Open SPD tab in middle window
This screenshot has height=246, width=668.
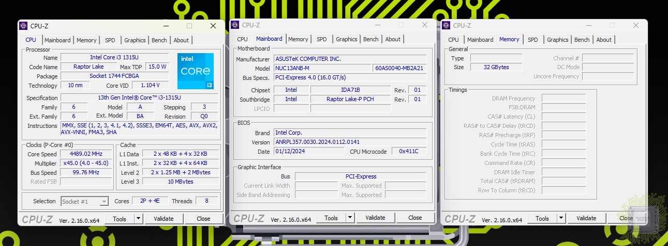click(x=322, y=39)
